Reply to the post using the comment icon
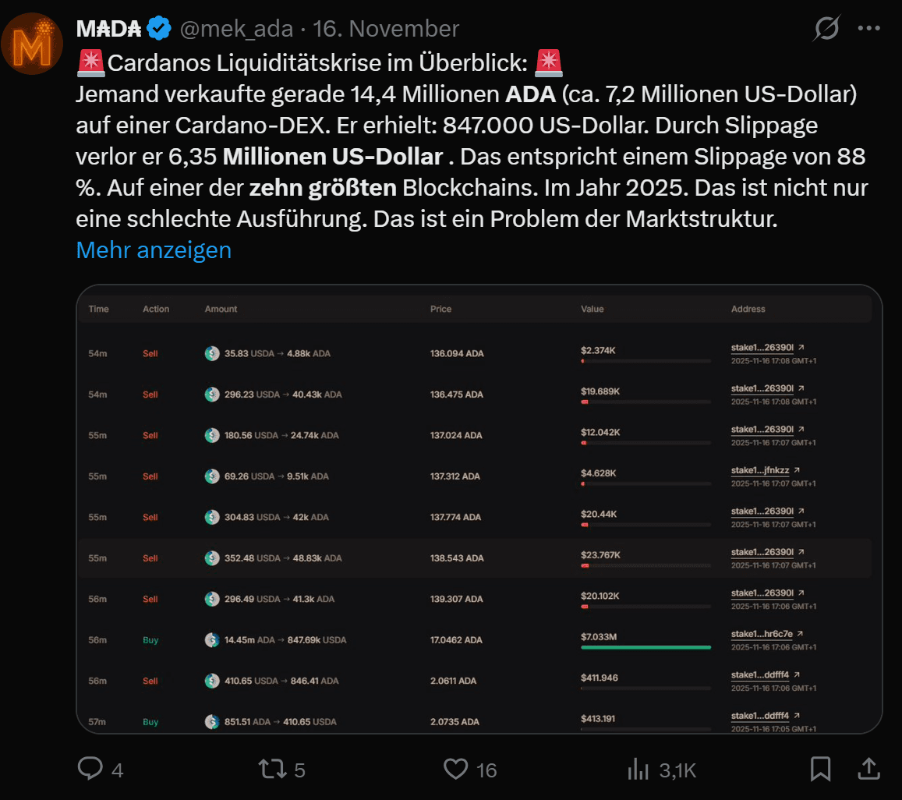902x800 pixels. pos(88,769)
